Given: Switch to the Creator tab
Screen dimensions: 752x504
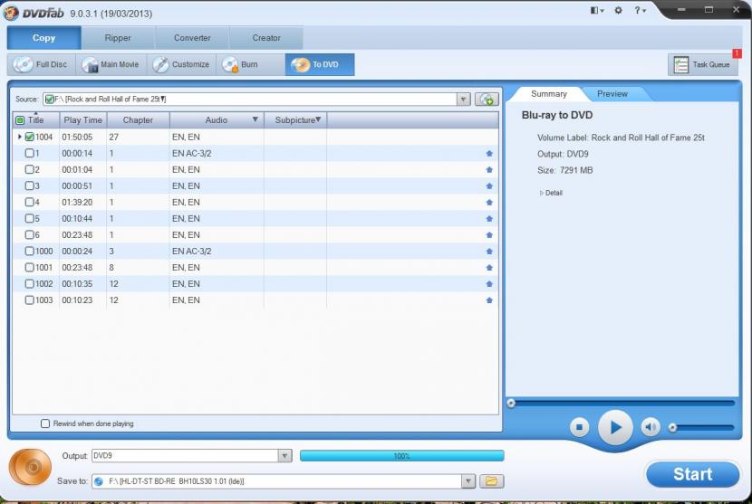Looking at the screenshot, I should click(266, 38).
